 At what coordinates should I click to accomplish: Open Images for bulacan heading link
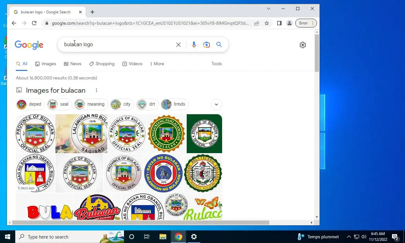(56, 90)
